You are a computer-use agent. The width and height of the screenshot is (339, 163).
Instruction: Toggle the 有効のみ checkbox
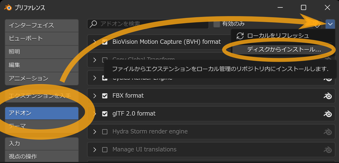[217, 24]
